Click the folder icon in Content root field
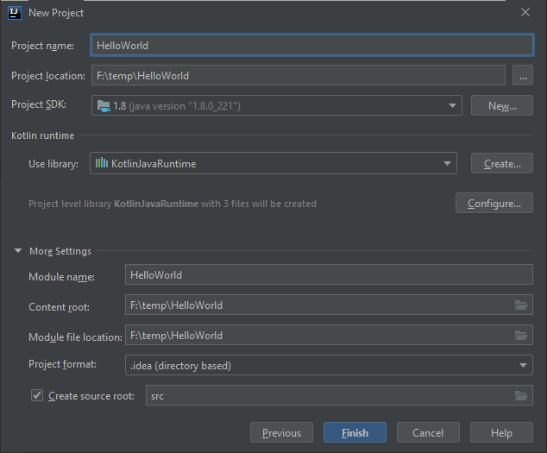The width and height of the screenshot is (547, 453). pyautogui.click(x=520, y=305)
